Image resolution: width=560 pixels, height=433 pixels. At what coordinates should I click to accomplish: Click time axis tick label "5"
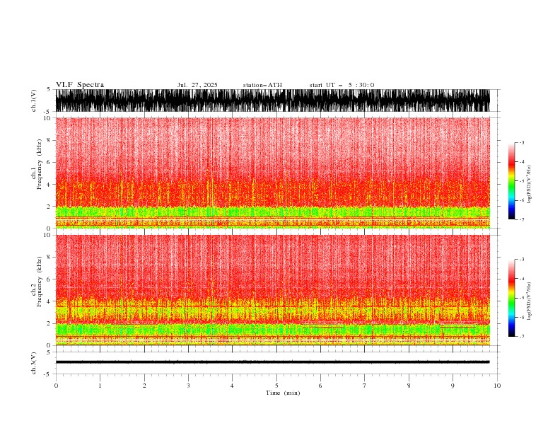pos(276,386)
